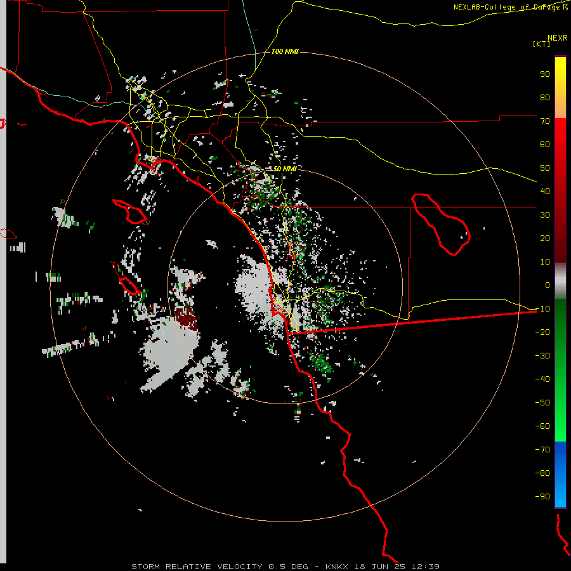The image size is (571, 571).
Task: Select the -30 scale value
Action: click(542, 356)
